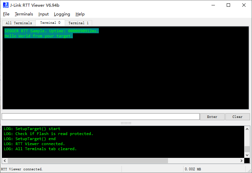Click 'LOG: Check if Flash is read protected.' entry

pyautogui.click(x=48, y=134)
